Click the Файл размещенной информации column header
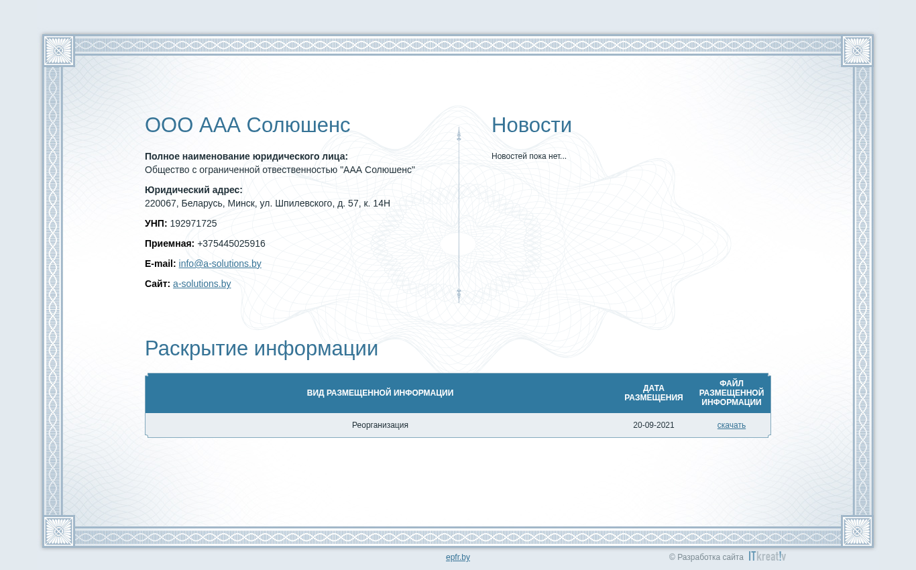 click(732, 393)
